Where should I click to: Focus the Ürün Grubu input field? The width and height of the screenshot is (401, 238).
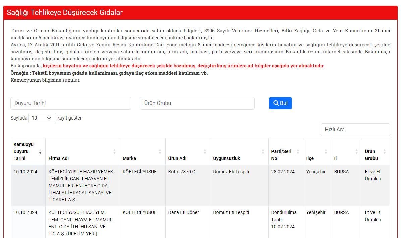[197, 103]
